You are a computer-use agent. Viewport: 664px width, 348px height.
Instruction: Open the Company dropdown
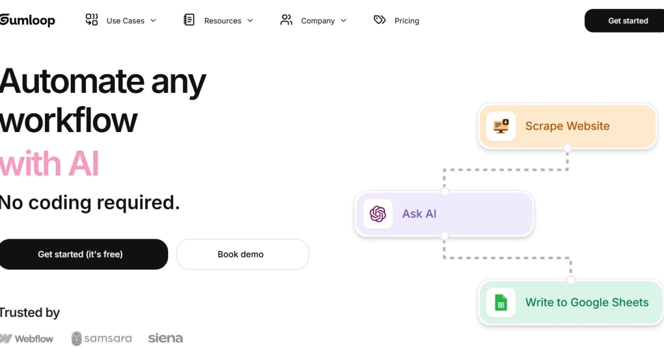(318, 20)
